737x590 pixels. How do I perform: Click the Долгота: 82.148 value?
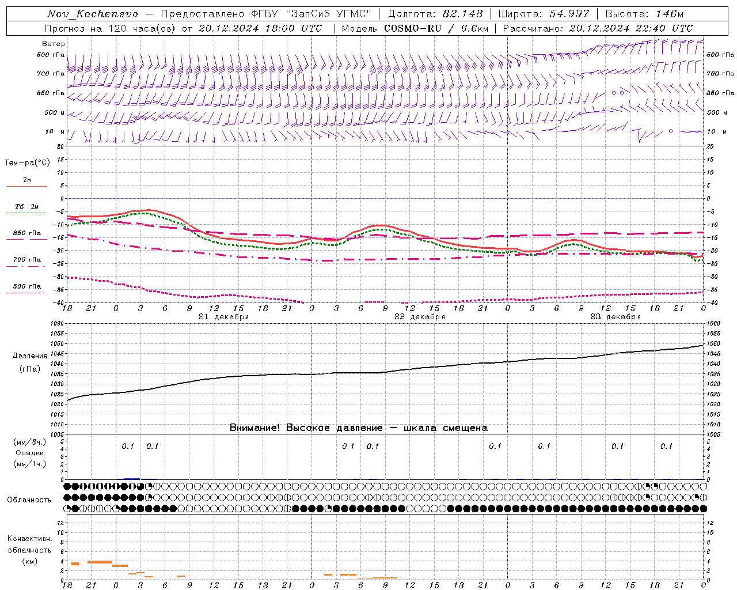[435, 14]
